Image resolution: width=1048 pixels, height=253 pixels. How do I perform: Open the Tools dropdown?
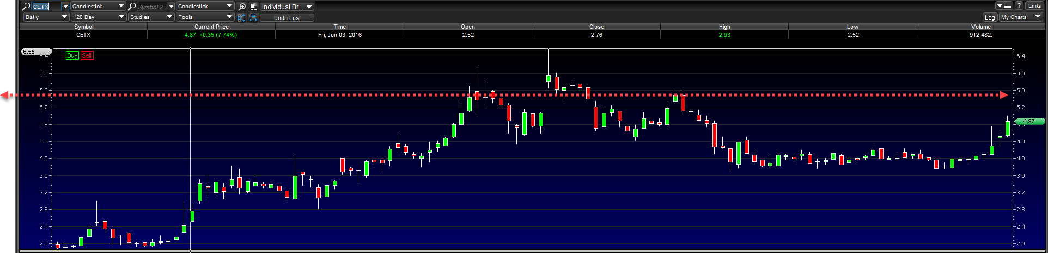click(x=205, y=17)
